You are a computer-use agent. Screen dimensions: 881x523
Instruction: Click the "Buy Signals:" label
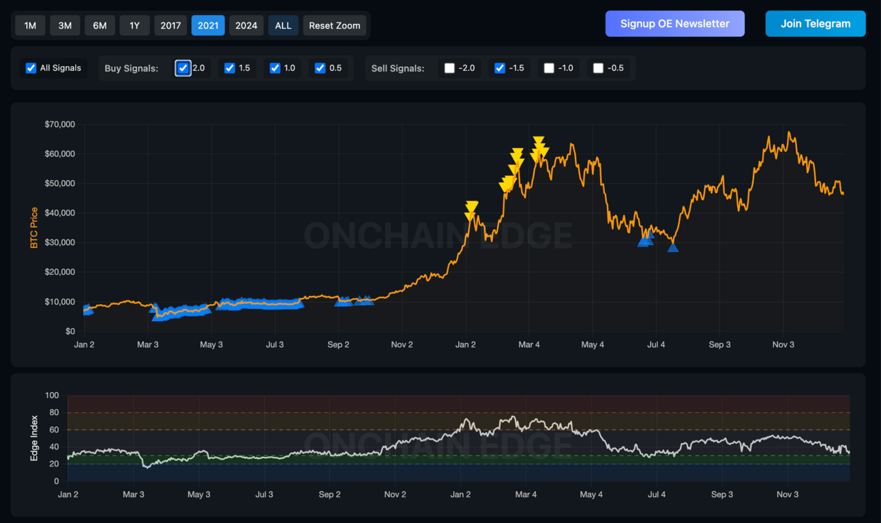[132, 68]
